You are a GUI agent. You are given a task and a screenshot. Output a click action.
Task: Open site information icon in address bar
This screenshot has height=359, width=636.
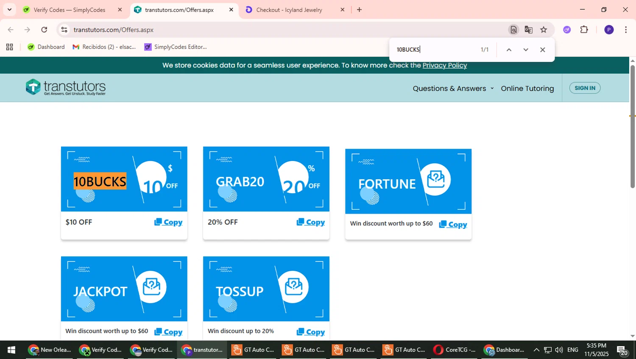tap(64, 30)
